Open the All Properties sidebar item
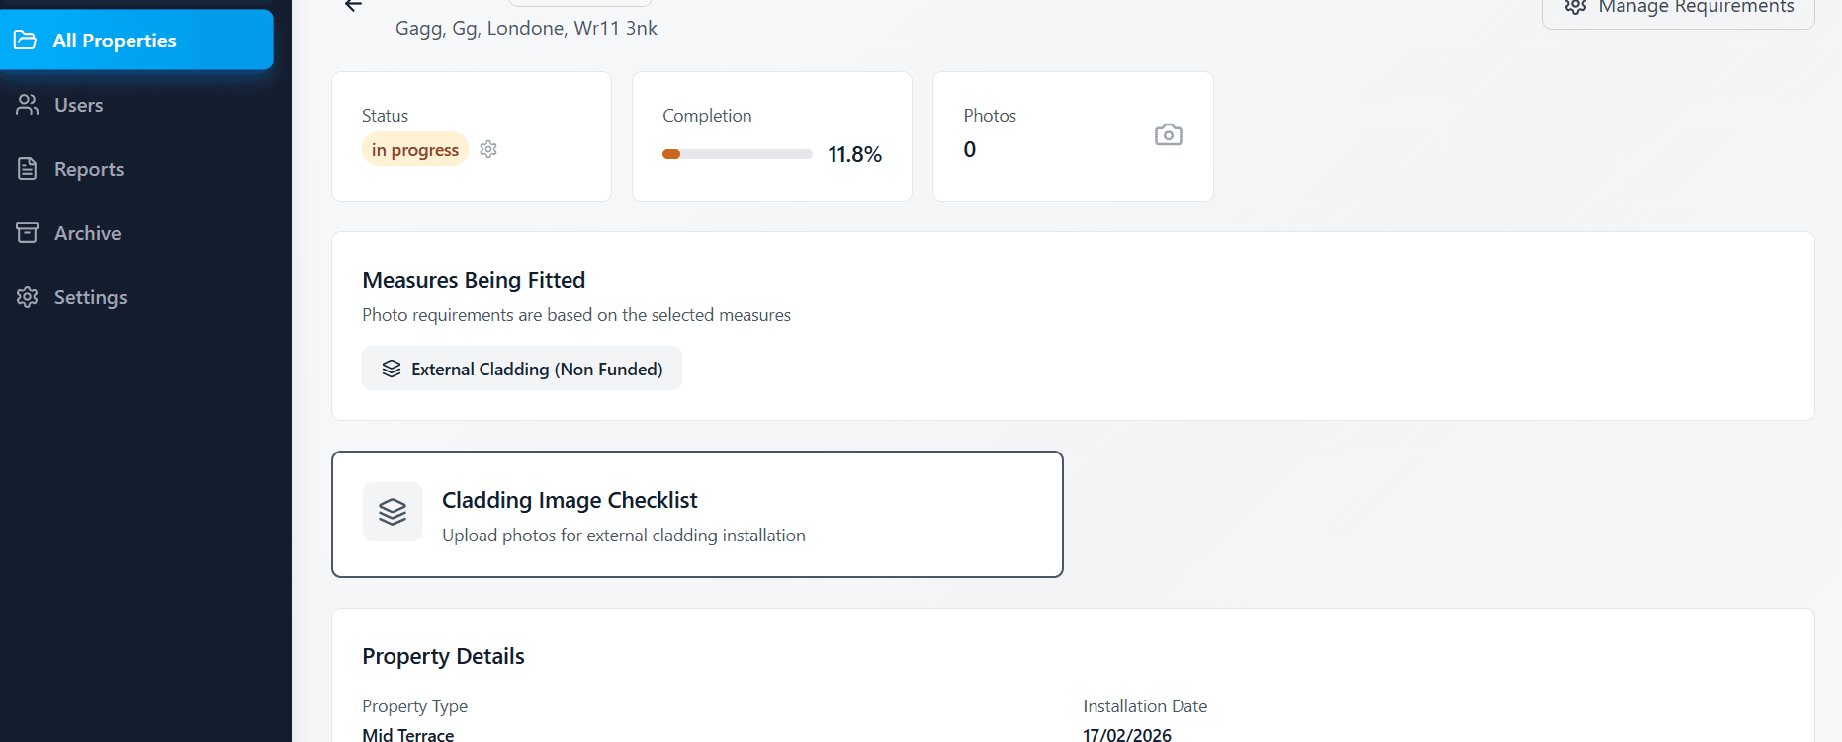 [136, 41]
